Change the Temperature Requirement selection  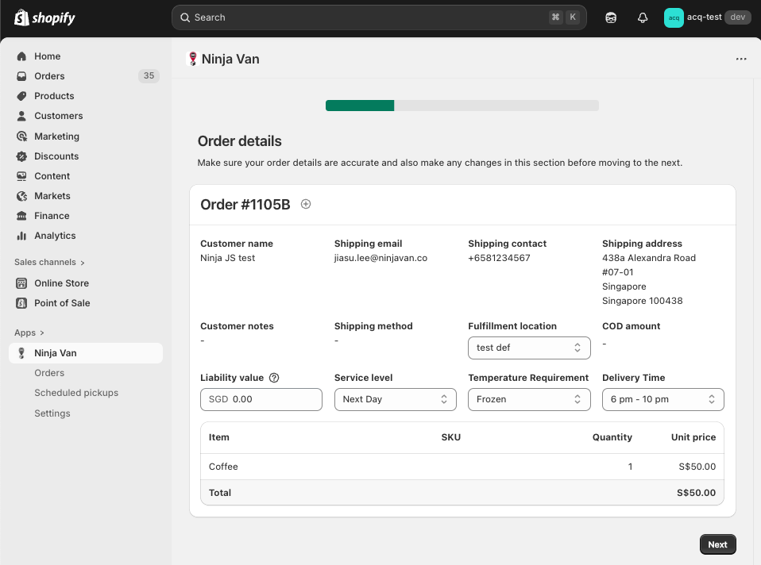coord(529,399)
